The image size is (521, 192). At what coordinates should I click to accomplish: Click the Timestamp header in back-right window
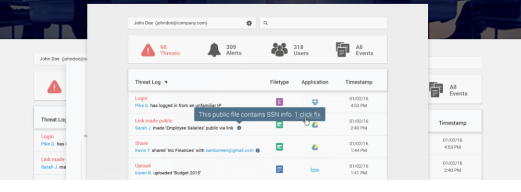(452, 123)
